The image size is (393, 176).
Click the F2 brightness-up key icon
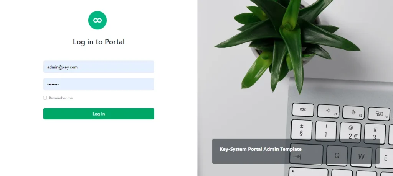pos(353,112)
